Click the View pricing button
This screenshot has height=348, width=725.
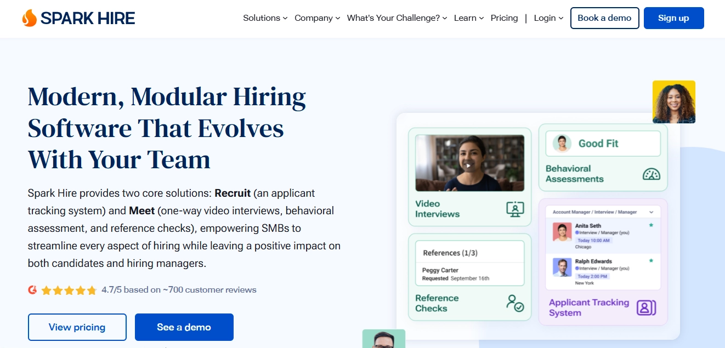77,327
